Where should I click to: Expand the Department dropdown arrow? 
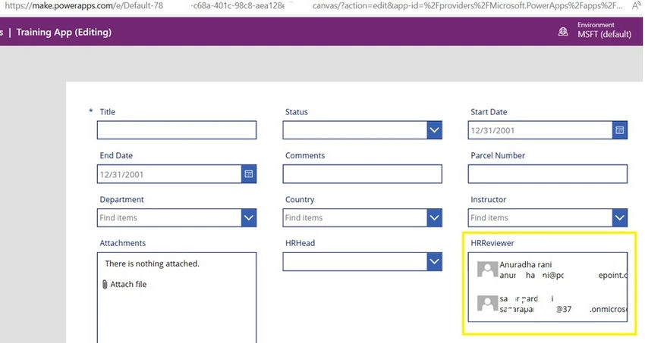click(248, 217)
